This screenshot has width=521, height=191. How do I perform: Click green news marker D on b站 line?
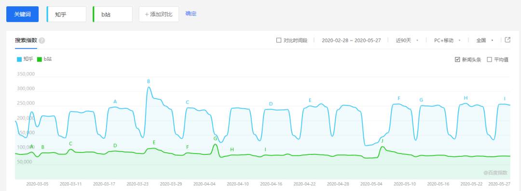[115, 146]
